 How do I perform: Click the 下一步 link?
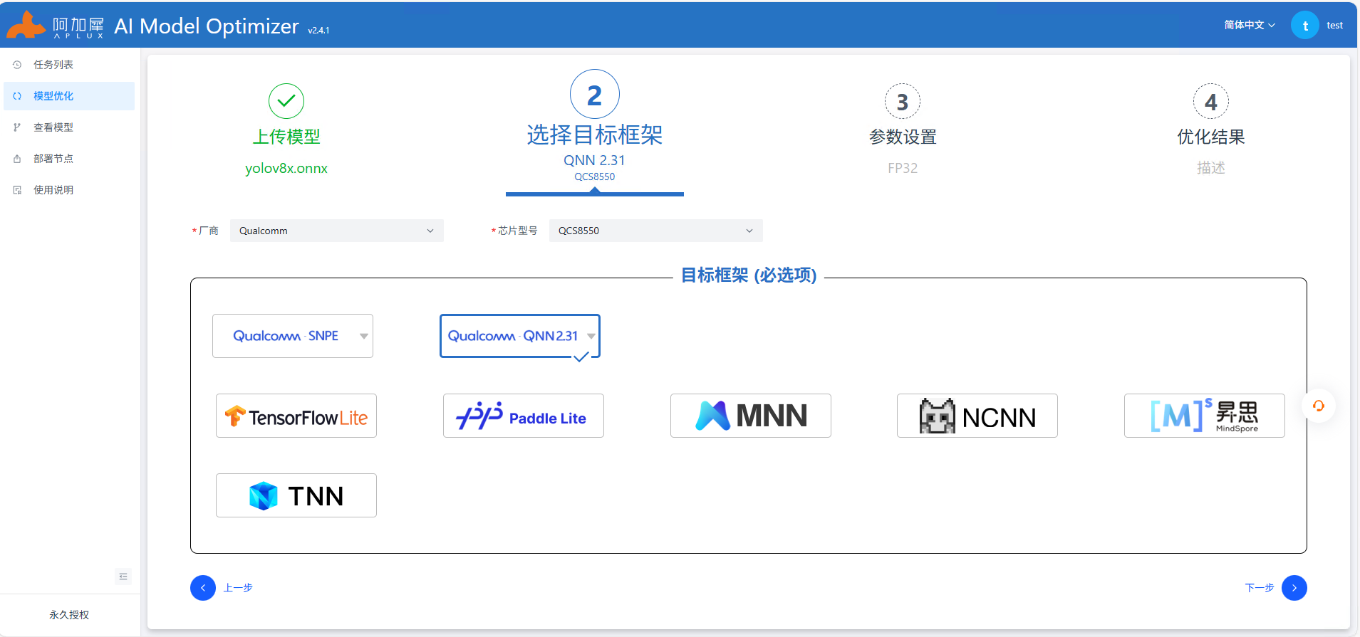click(1260, 588)
